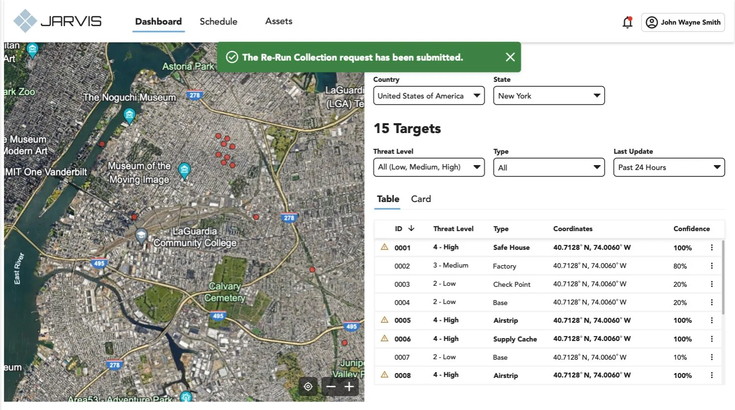Screen dimensions: 735x410
Task: Click '3 - Medium' threat level cell
Action: click(451, 265)
